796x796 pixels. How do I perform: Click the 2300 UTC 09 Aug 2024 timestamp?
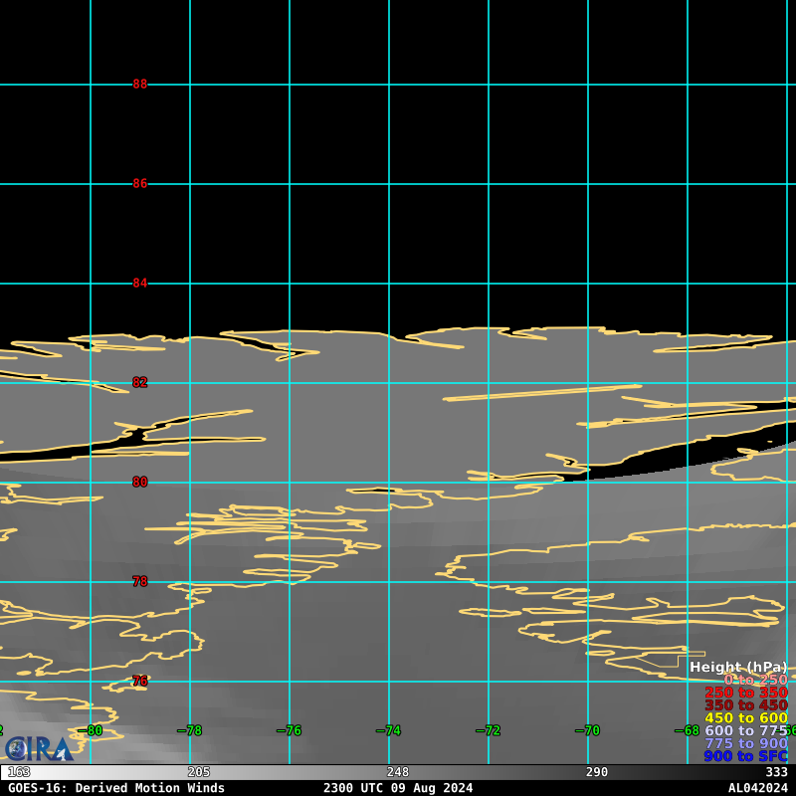pyautogui.click(x=398, y=788)
